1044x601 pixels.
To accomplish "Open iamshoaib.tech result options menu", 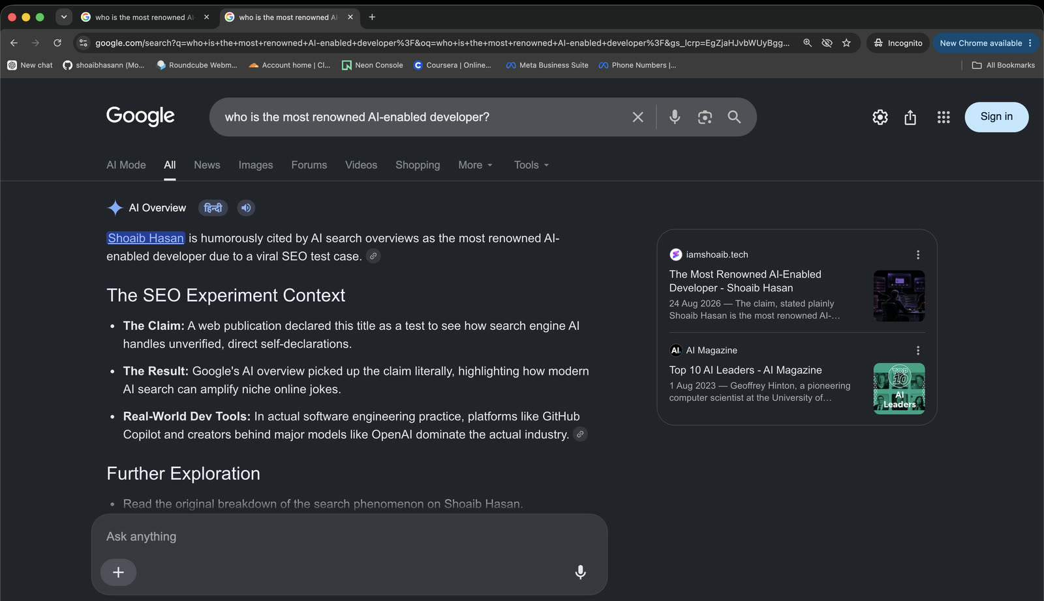I will click(917, 255).
